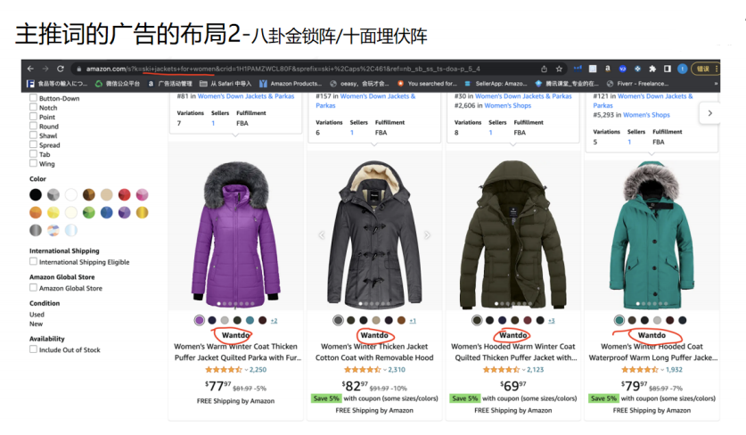Open the share icon in the address bar
This screenshot has width=746, height=435.
pos(544,69)
